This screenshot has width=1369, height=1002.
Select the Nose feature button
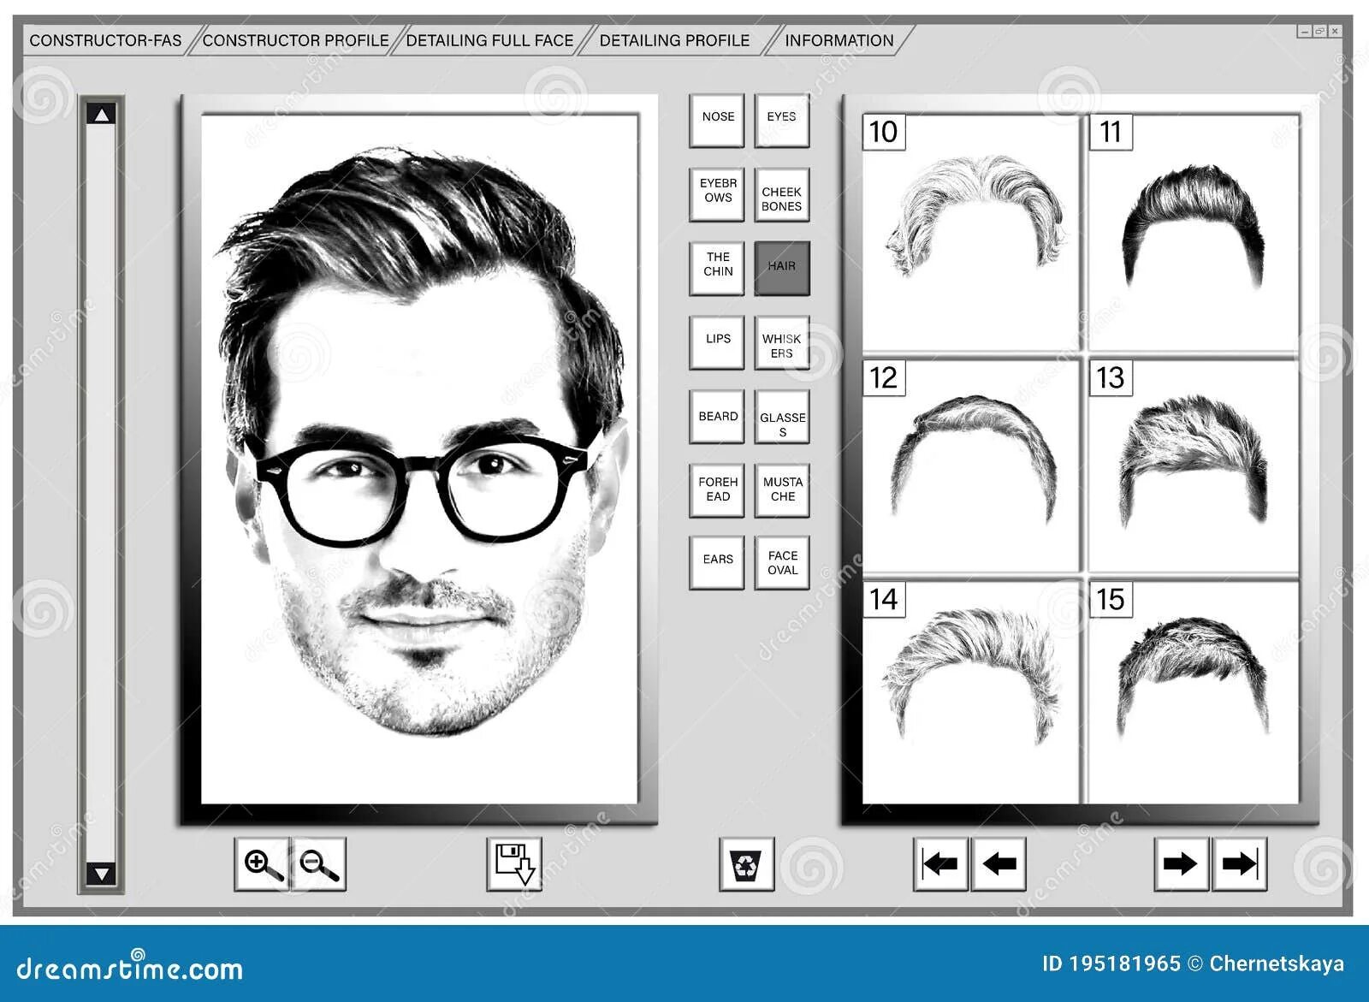click(x=717, y=120)
